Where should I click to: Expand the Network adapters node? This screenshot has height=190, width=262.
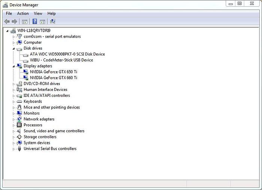click(14, 120)
